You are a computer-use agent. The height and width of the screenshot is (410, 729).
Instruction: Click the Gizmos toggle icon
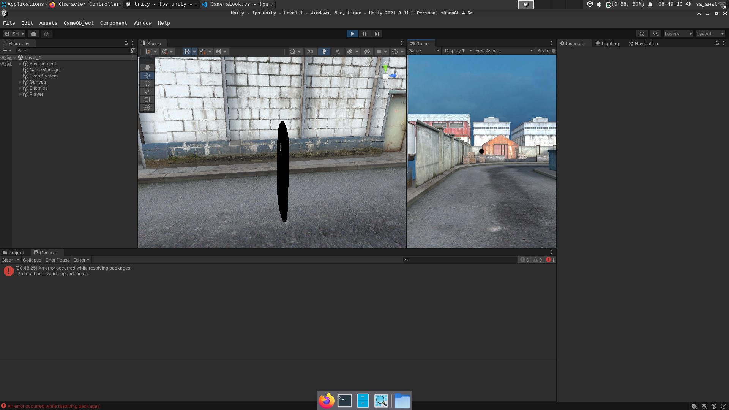tap(395, 52)
